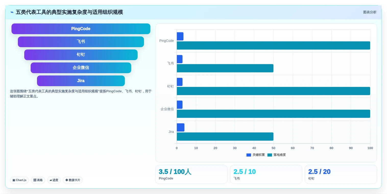This screenshot has height=194, width=387.
Task: Click the PingCode blue 关键权重 bar
Action: pyautogui.click(x=180, y=36)
